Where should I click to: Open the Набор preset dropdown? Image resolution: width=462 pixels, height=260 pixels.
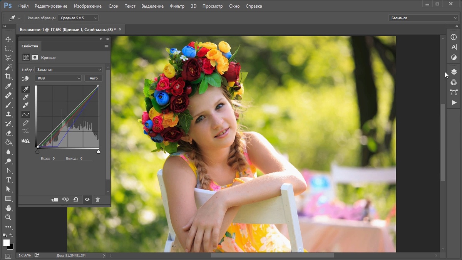[69, 70]
